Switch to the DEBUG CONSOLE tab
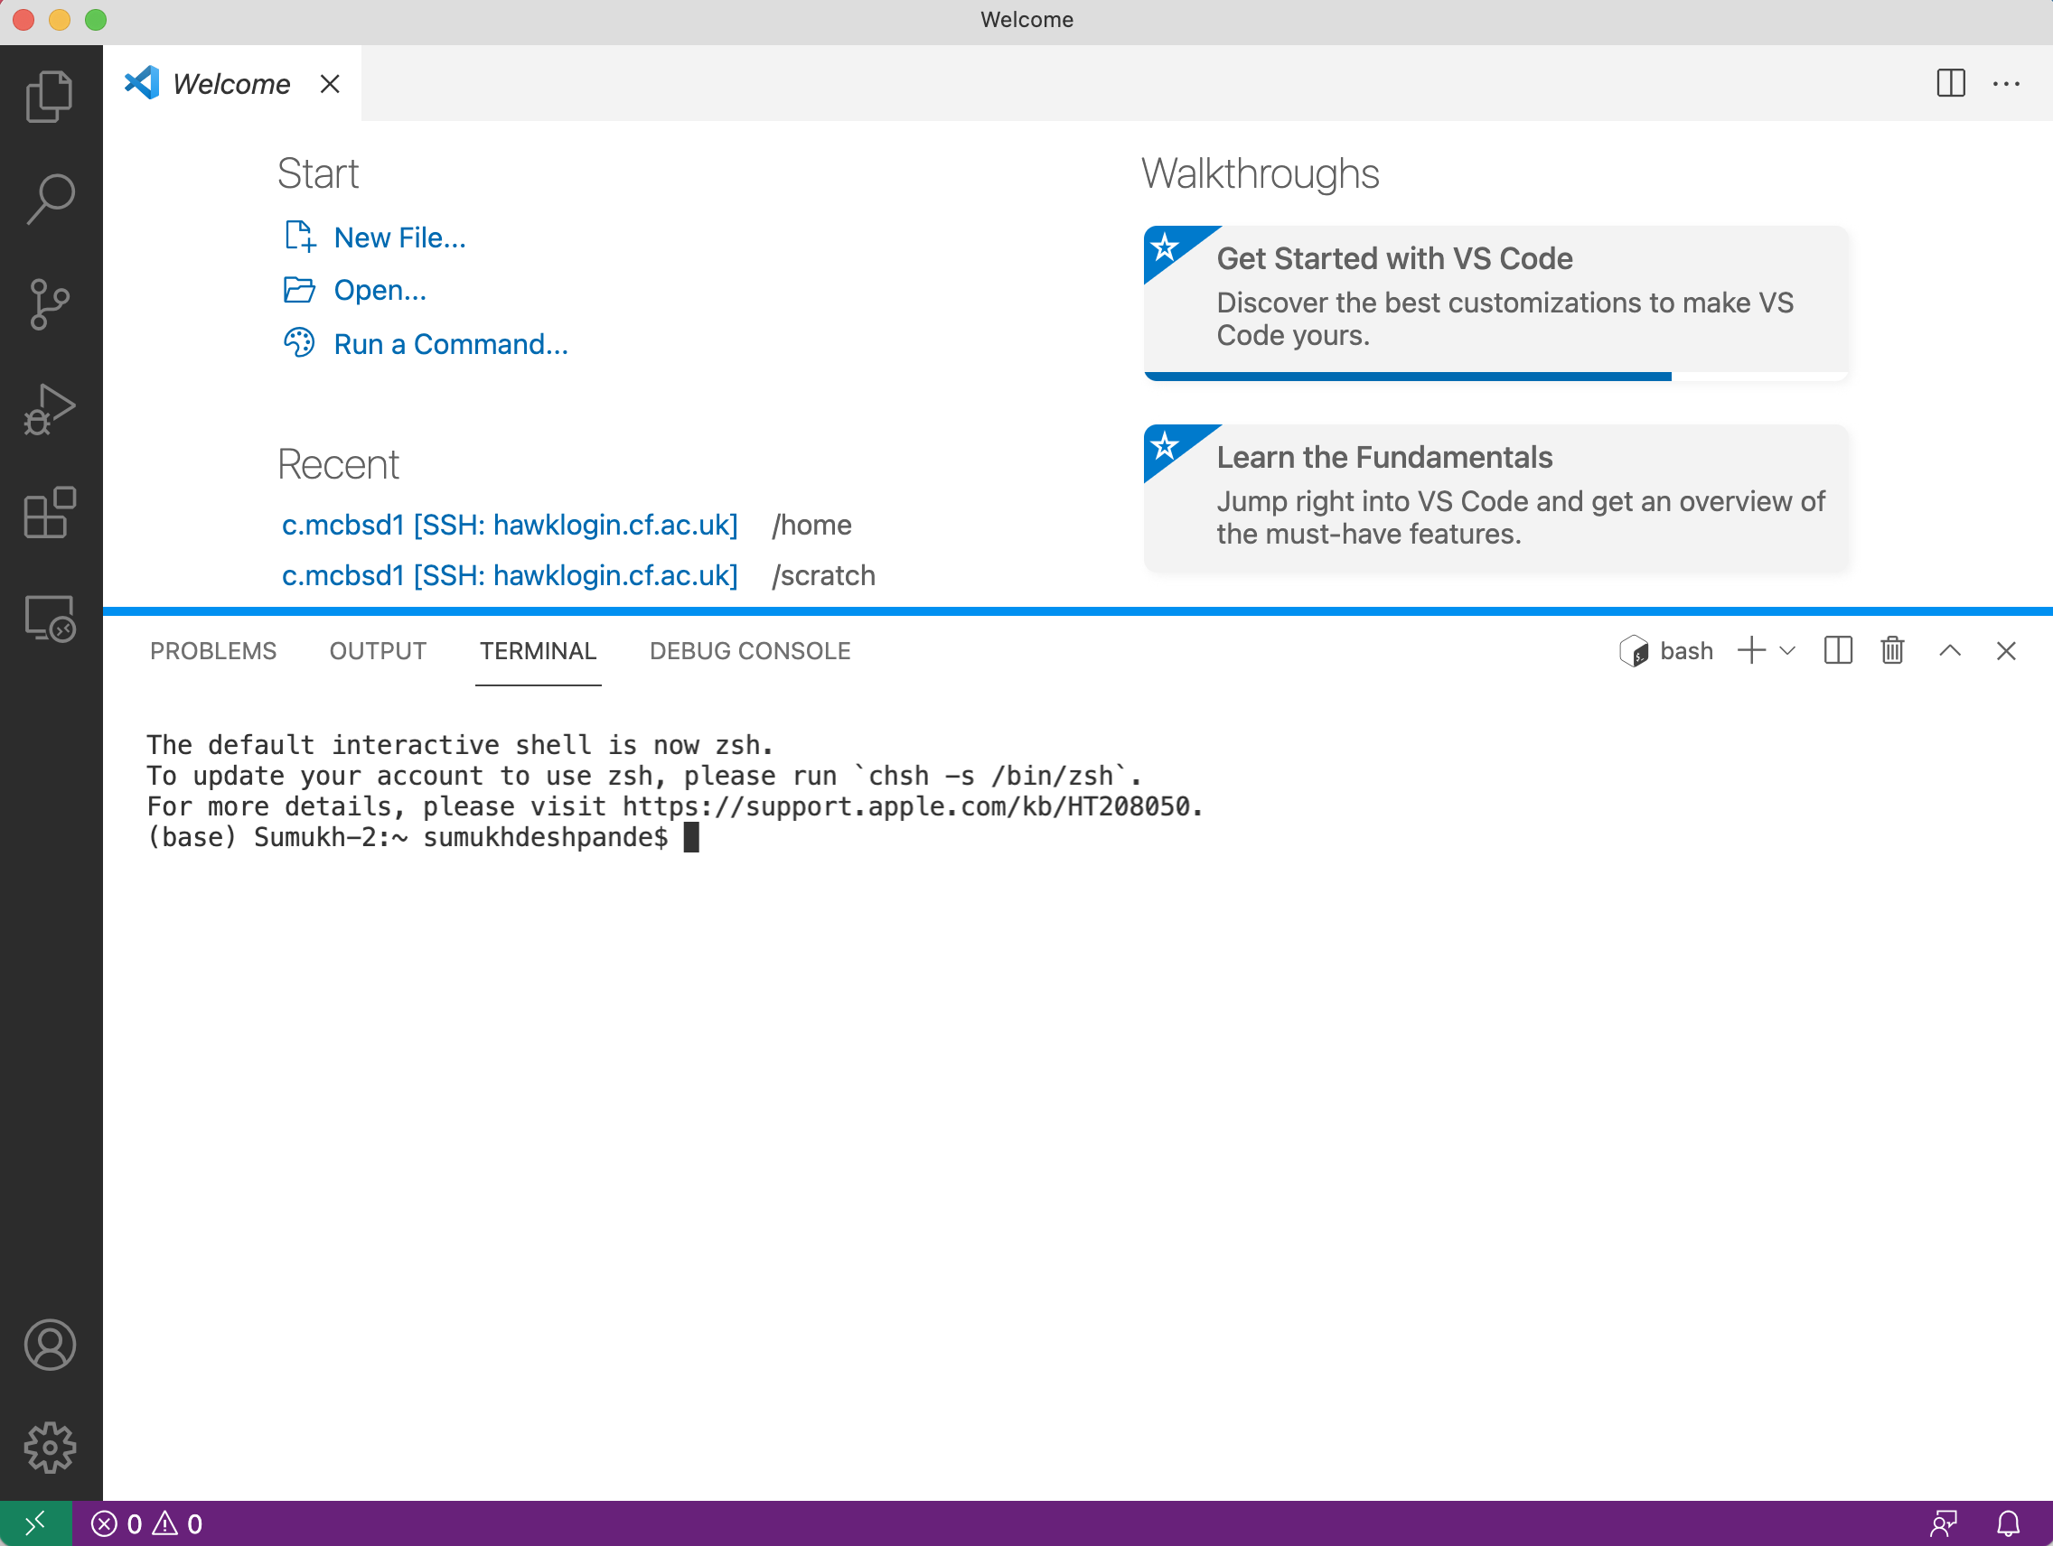 (x=750, y=650)
